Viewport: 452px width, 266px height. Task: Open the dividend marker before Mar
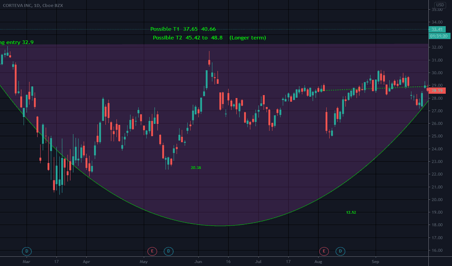[27, 251]
